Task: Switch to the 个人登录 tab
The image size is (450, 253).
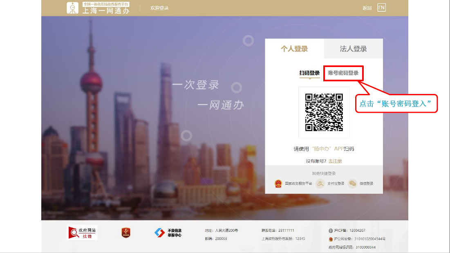Action: click(x=294, y=49)
